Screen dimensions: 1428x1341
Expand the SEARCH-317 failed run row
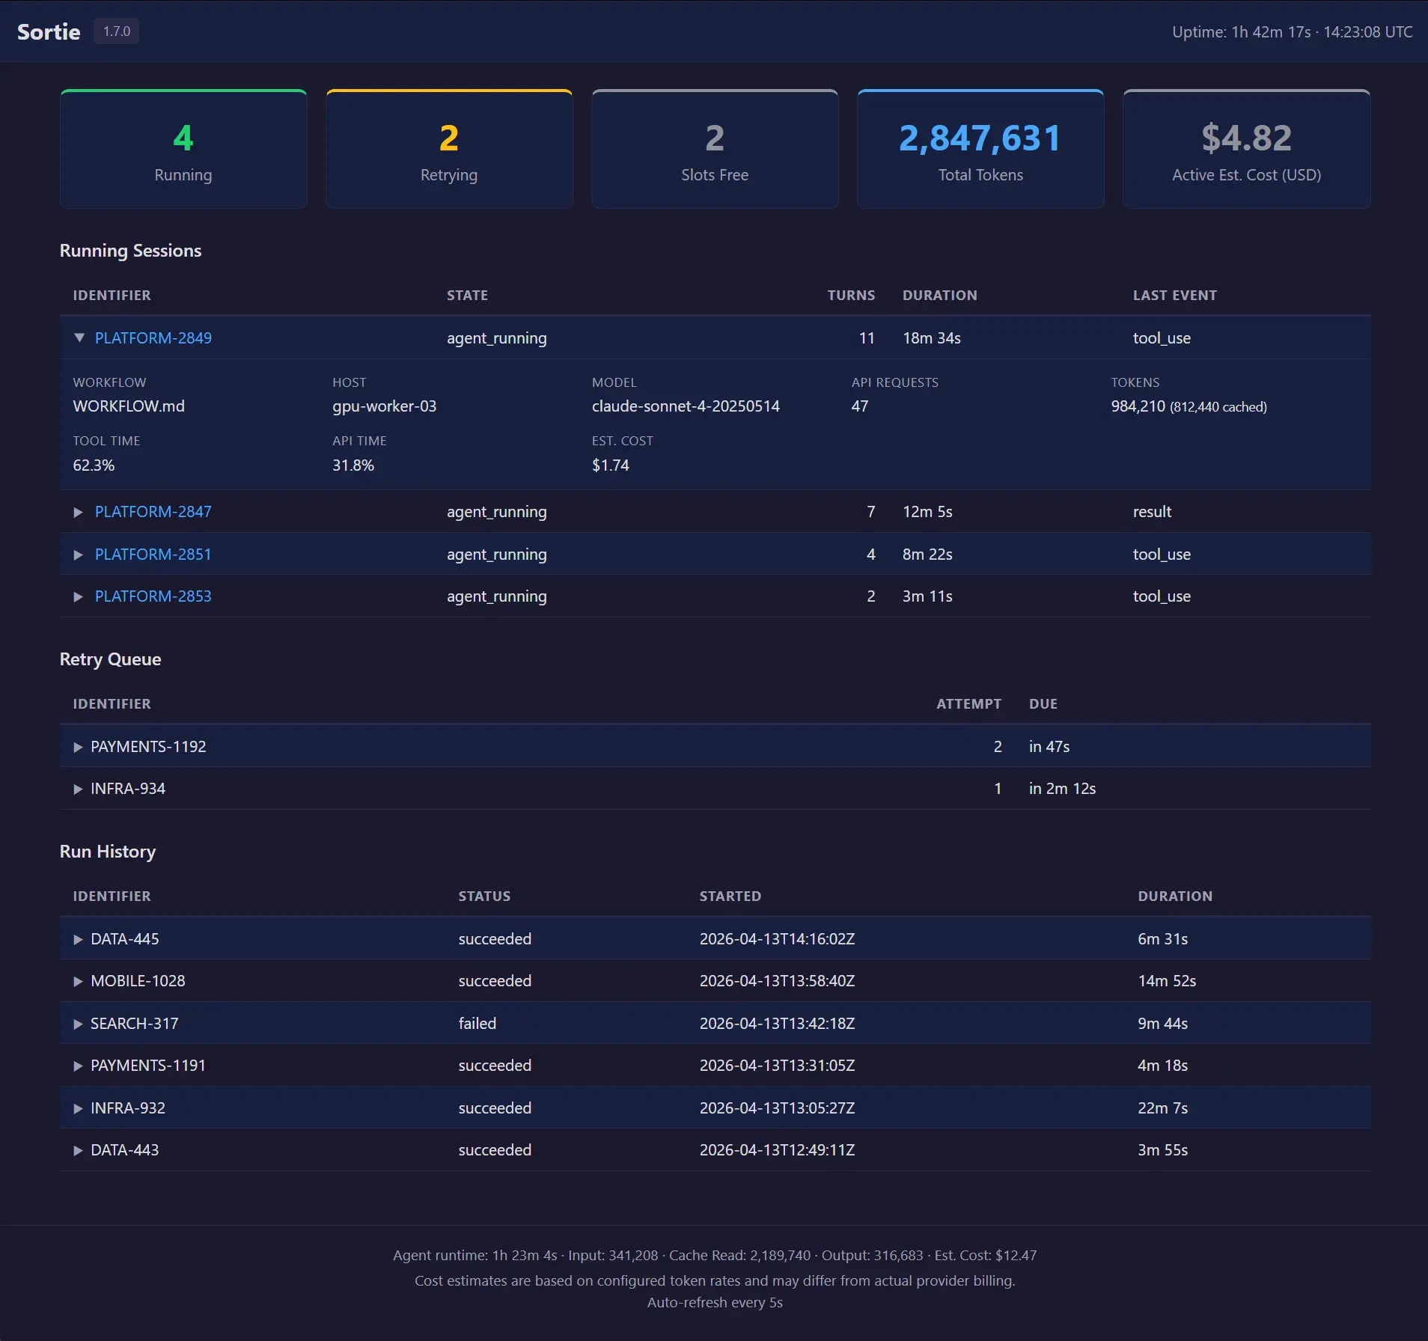78,1024
